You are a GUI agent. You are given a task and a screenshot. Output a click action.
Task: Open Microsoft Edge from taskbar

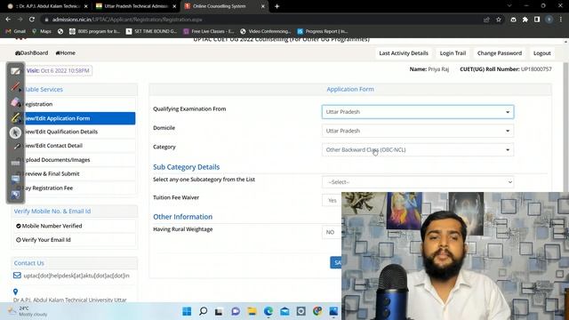click(268, 311)
